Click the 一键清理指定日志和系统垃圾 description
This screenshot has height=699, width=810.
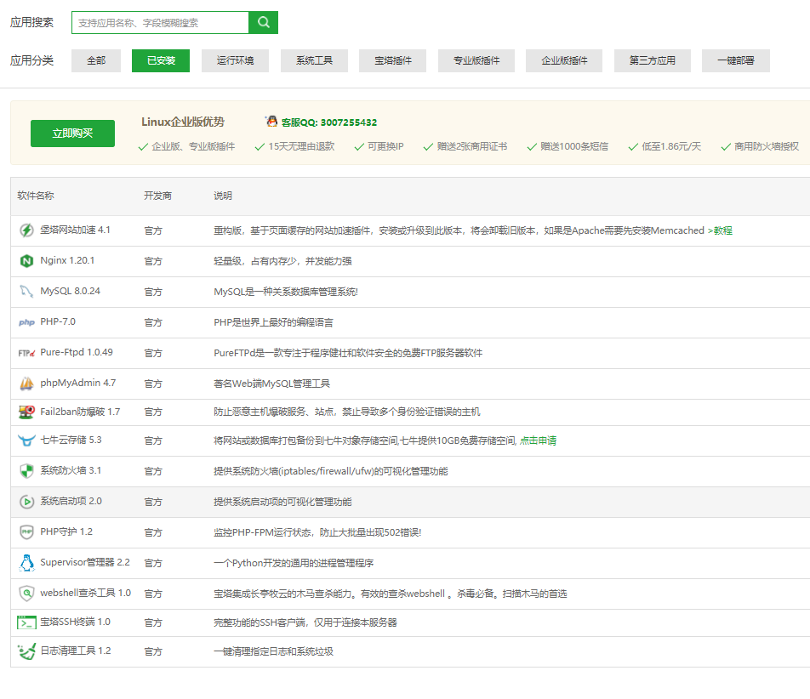273,651
